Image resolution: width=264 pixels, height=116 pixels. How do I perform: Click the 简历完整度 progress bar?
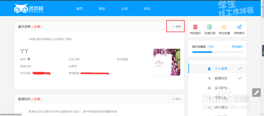(x=217, y=52)
